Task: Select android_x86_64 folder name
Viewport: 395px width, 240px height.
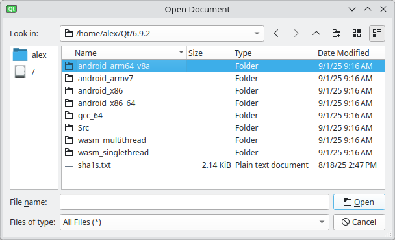Action: point(107,103)
